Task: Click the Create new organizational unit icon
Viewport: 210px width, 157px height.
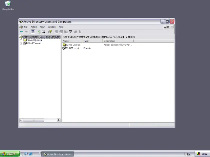Action: click(x=66, y=32)
